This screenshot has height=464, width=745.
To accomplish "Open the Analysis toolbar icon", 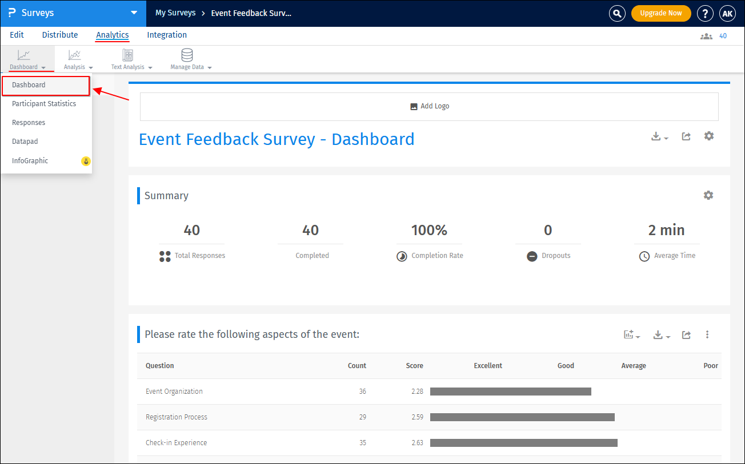I will point(77,57).
